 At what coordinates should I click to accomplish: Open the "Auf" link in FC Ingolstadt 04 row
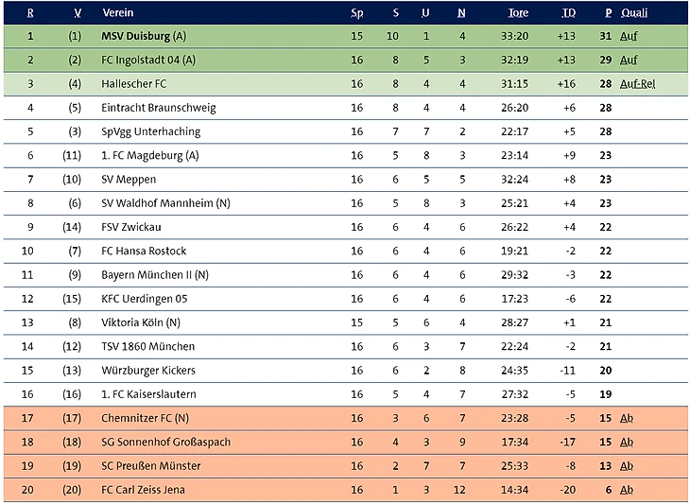628,60
